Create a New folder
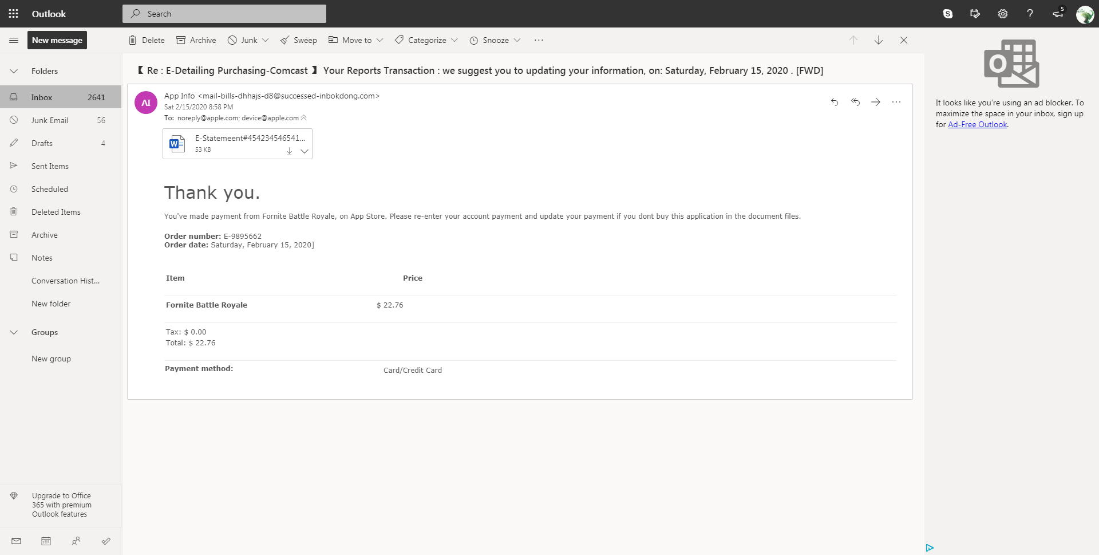Viewport: 1099px width, 555px height. (51, 304)
